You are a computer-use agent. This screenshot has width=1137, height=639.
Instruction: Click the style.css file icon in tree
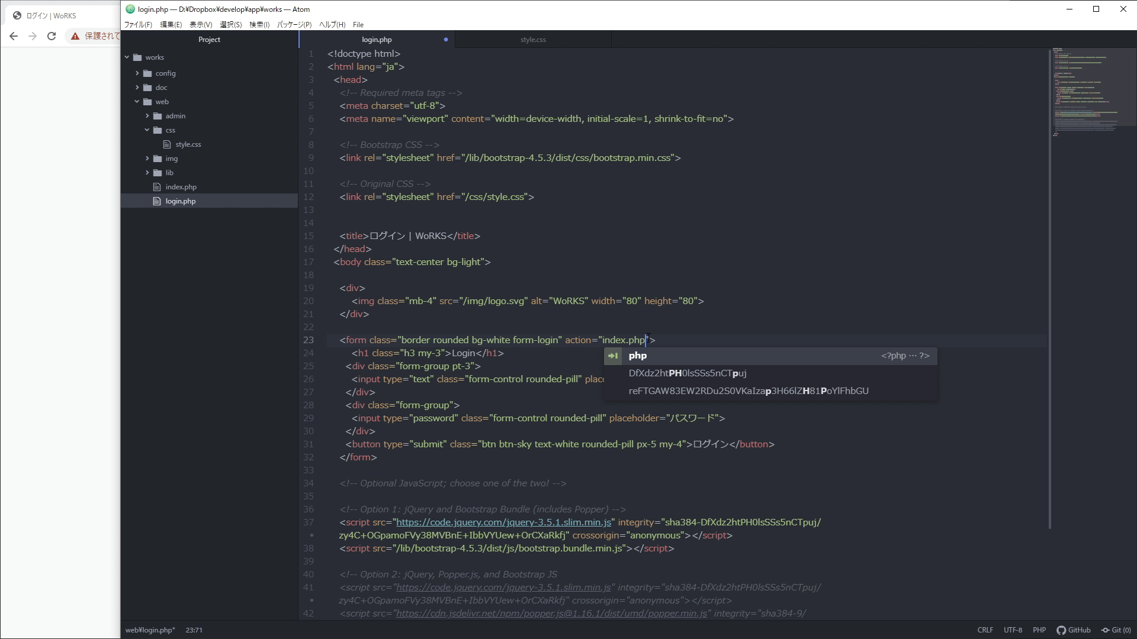167,144
